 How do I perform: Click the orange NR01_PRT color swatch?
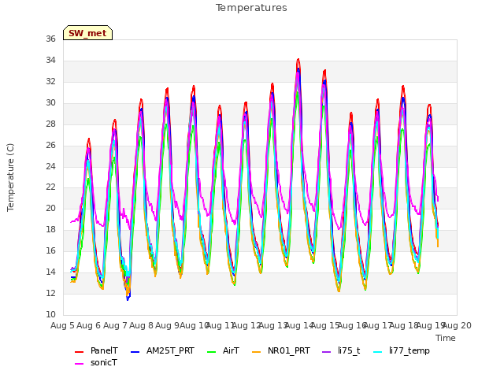(x=257, y=352)
